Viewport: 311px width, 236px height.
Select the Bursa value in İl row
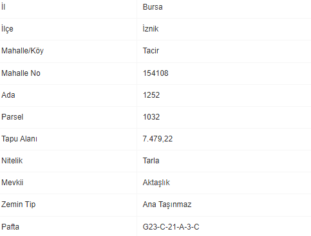pyautogui.click(x=153, y=7)
